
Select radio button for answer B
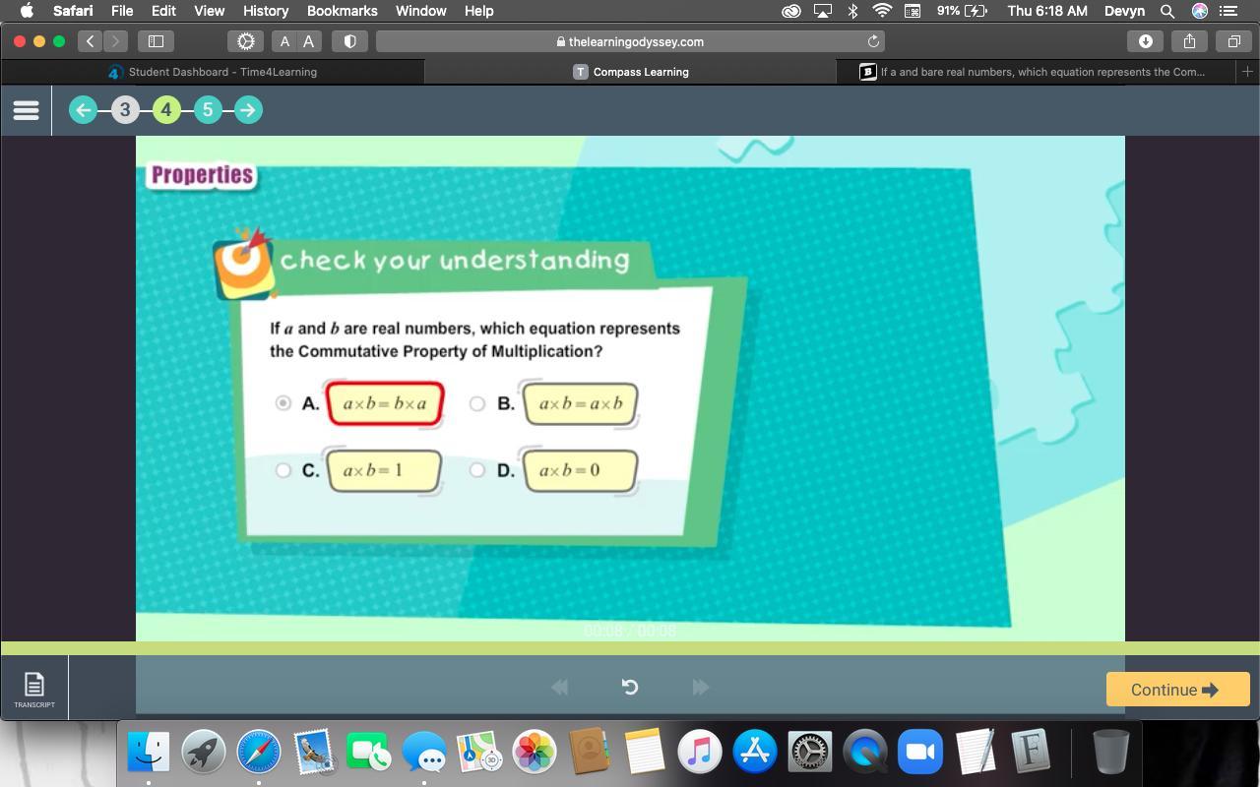pos(477,403)
